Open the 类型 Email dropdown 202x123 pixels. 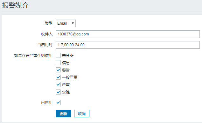66,23
